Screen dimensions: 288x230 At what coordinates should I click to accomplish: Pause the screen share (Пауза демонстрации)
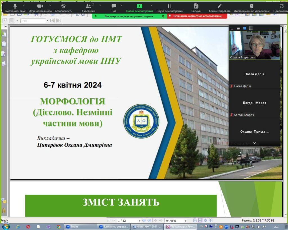(x=170, y=6)
